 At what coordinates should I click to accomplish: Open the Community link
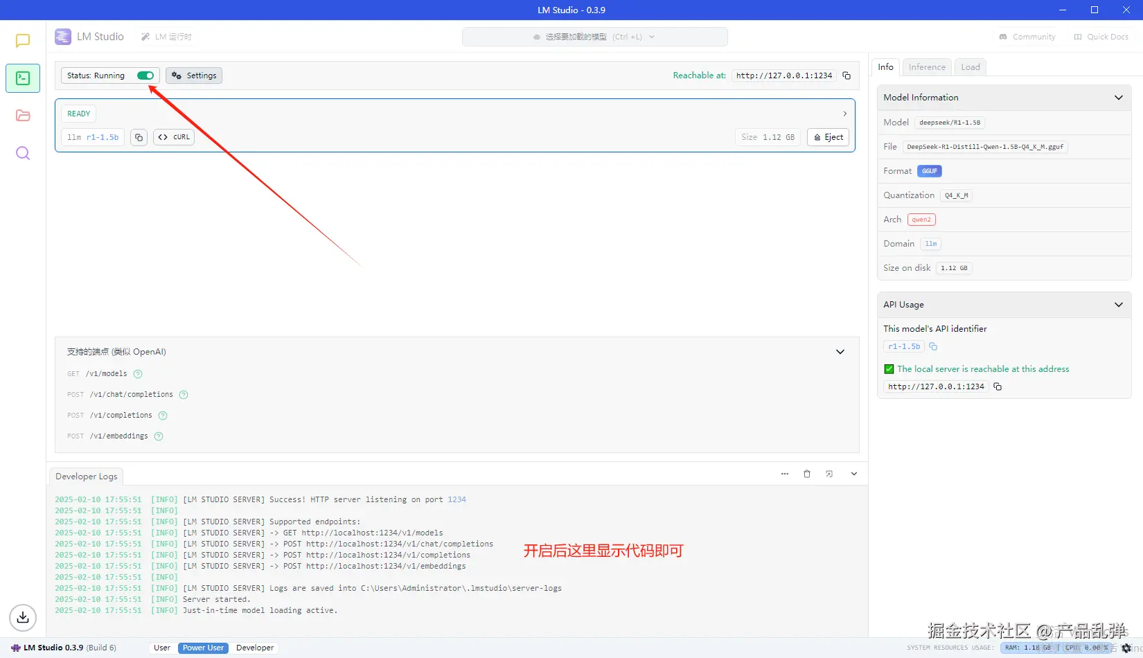pos(1027,37)
